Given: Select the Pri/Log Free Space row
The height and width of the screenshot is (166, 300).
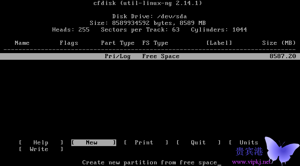Looking at the screenshot, I should pos(150,56).
